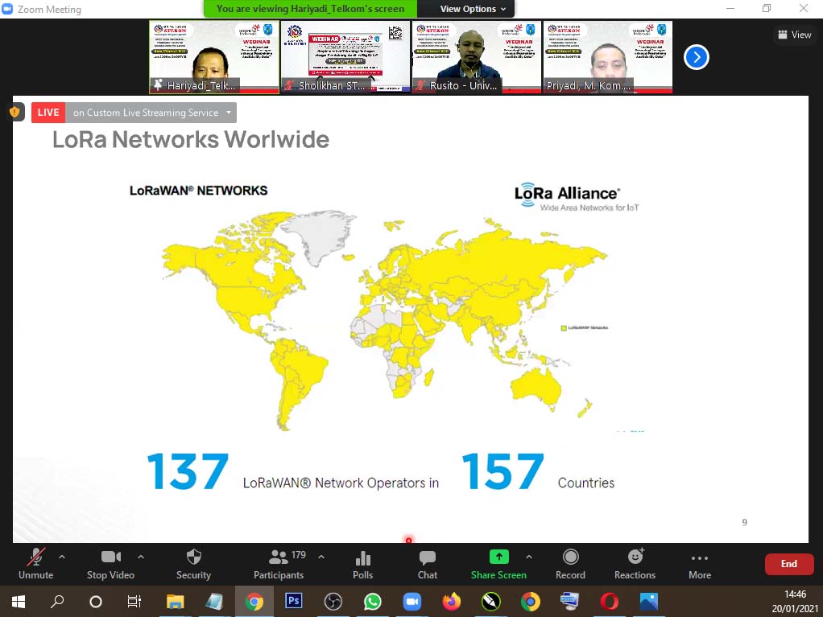
Task: Click the 157 countries number
Action: 502,471
